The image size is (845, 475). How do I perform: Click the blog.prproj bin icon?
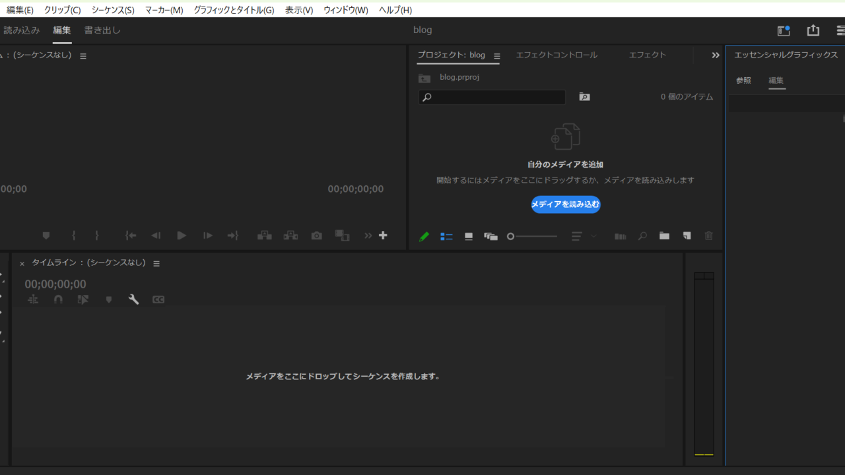pyautogui.click(x=424, y=78)
